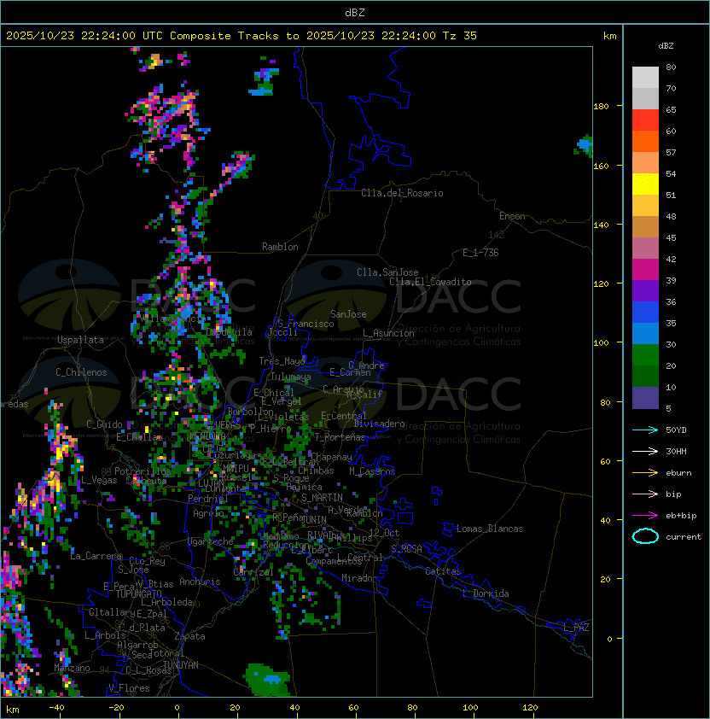Click the TUPUNGATO label
Screen dimensions: 710x719
pos(138,593)
